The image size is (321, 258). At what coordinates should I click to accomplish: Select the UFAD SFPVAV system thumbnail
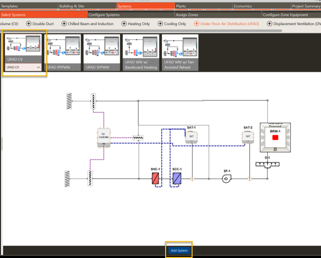click(x=102, y=53)
